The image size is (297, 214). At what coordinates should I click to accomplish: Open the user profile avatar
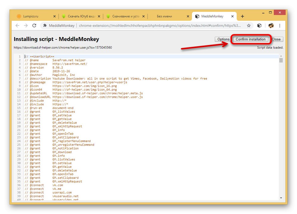click(271, 25)
